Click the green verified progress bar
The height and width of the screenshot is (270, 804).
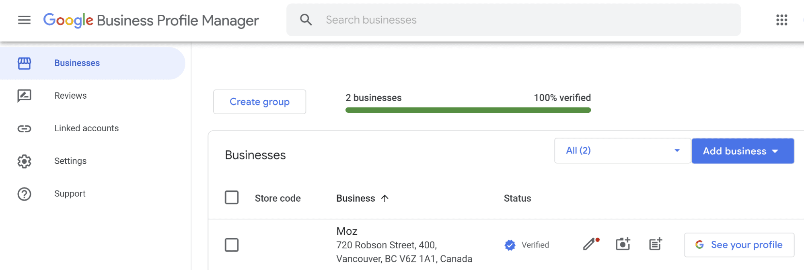468,110
